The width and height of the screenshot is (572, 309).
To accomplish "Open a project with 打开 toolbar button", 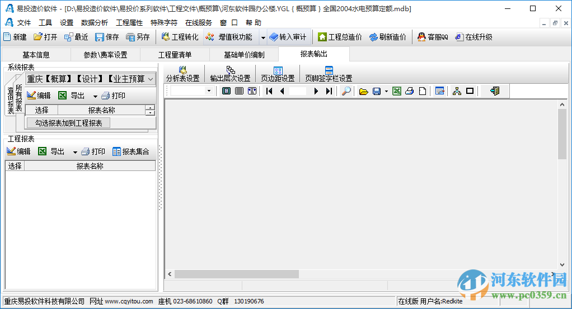I will point(45,37).
